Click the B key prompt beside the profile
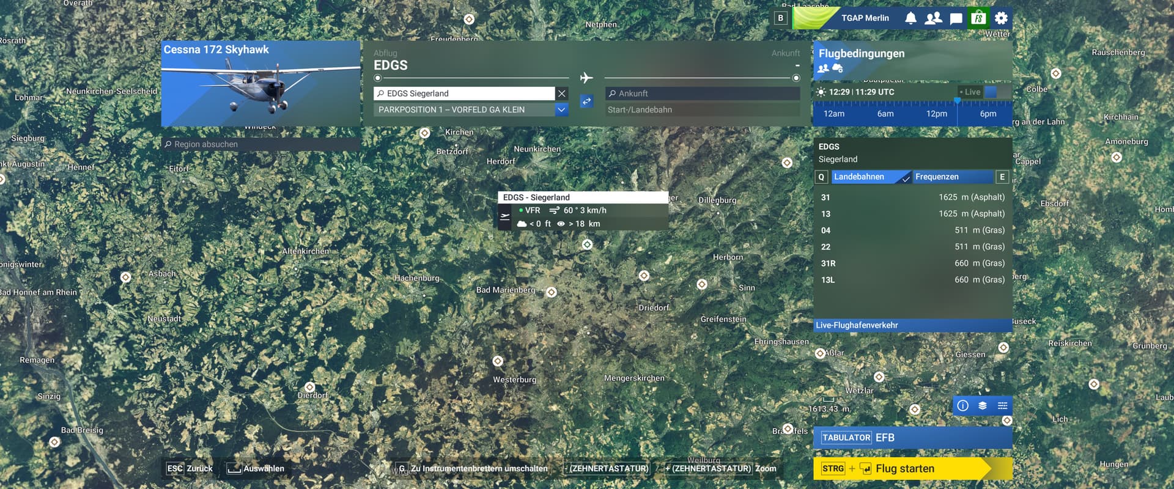Viewport: 1174px width, 489px height. [780, 18]
